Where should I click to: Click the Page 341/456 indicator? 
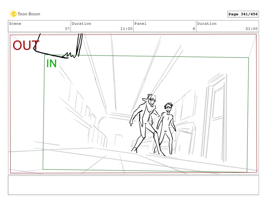coord(243,14)
